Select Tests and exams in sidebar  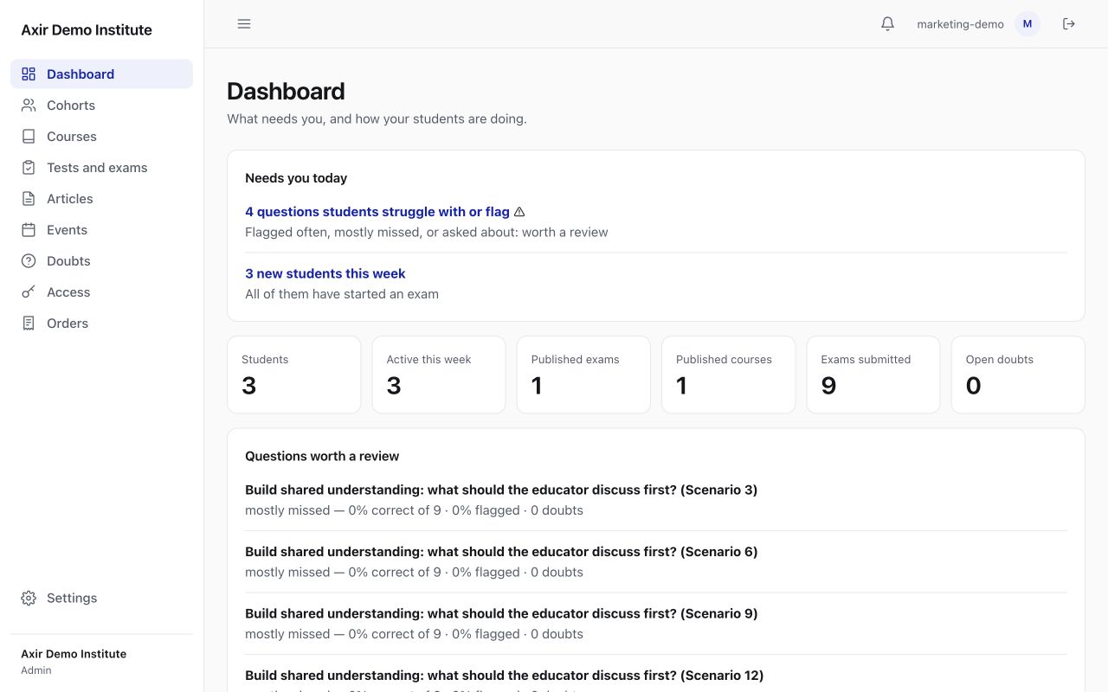click(x=101, y=168)
